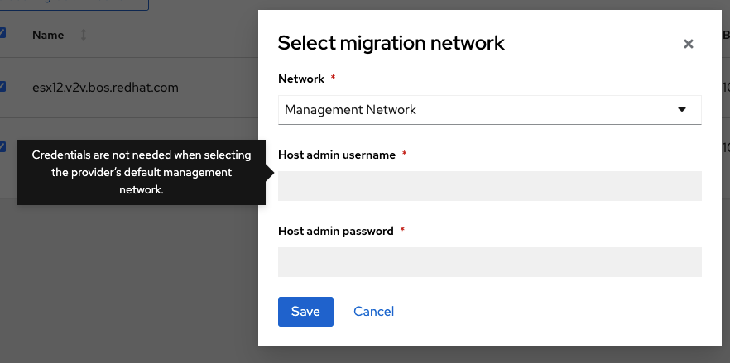Viewport: 730px width, 363px height.
Task: Click the Network dropdown caret arrow
Action: point(682,109)
